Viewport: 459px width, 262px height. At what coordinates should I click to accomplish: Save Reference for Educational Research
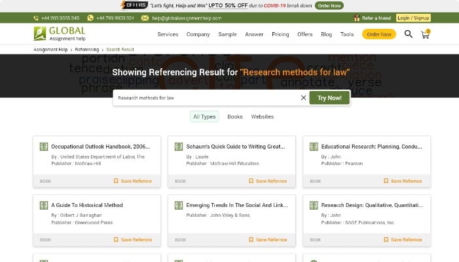coord(403,181)
